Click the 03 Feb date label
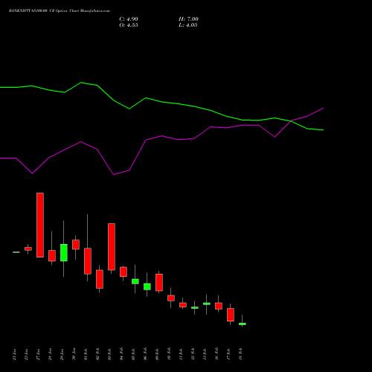This screenshot has height=372, width=372. (x=110, y=354)
